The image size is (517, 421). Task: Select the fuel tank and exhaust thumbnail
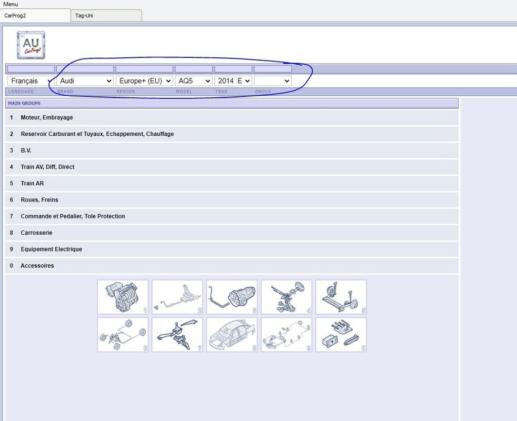pos(177,297)
